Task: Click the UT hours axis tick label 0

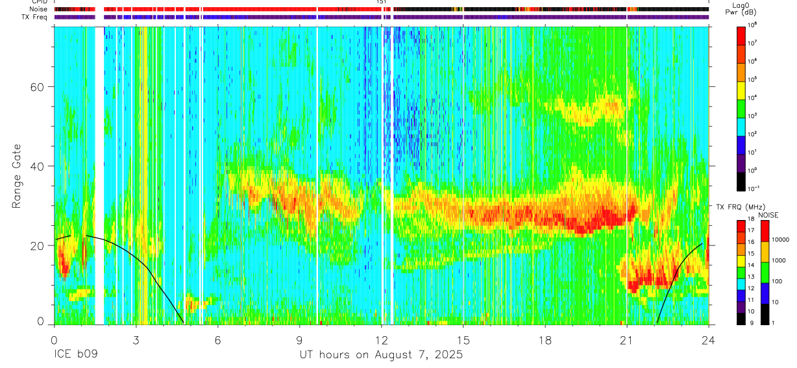Action: pyautogui.click(x=54, y=339)
